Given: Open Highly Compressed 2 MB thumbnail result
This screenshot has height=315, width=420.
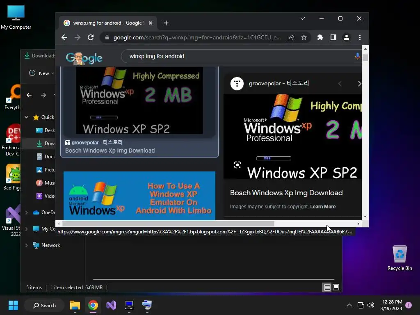Looking at the screenshot, I should 139,100.
